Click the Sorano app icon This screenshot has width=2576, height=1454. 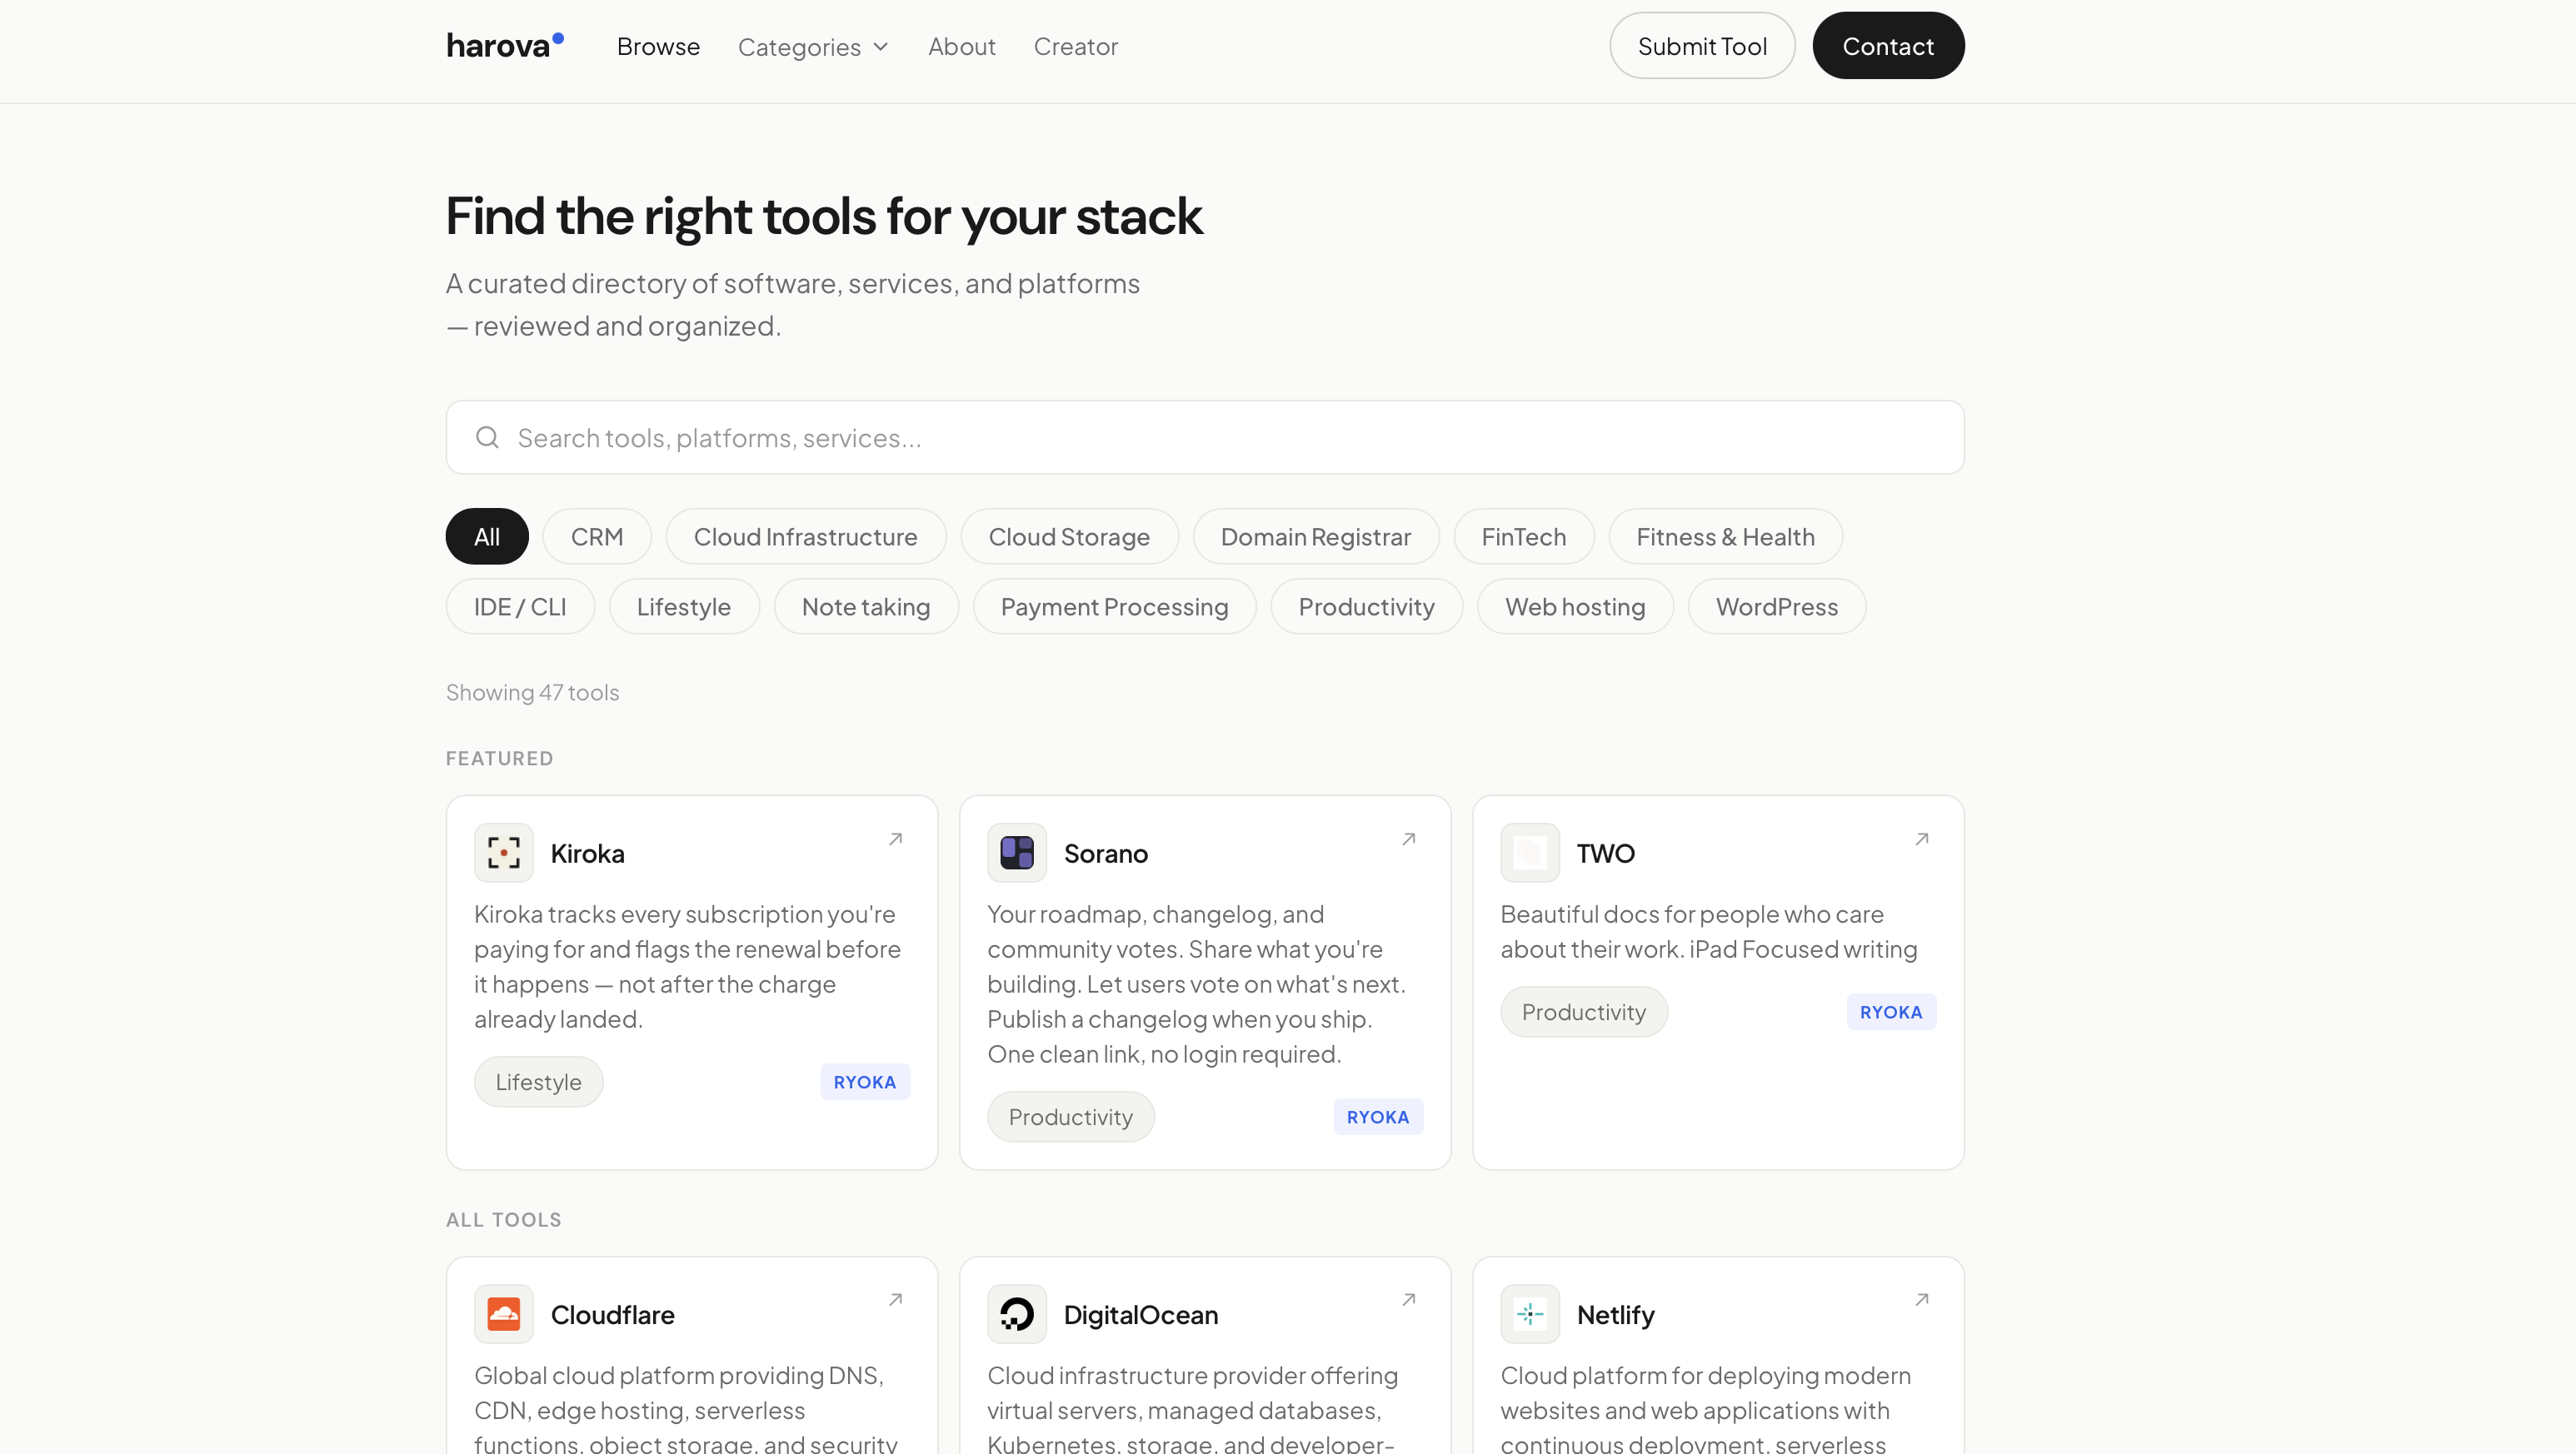click(1017, 853)
